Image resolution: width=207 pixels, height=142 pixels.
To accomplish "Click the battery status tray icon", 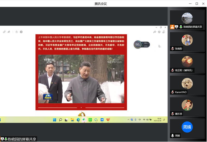I will [151, 120].
